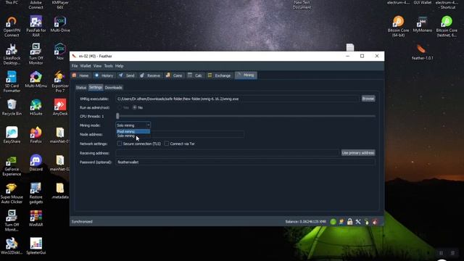Click the Receiving address input field
Viewport: 464px width, 261px height.
click(x=227, y=153)
